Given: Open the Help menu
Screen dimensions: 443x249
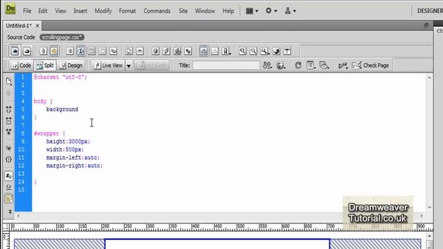Looking at the screenshot, I should coord(228,11).
